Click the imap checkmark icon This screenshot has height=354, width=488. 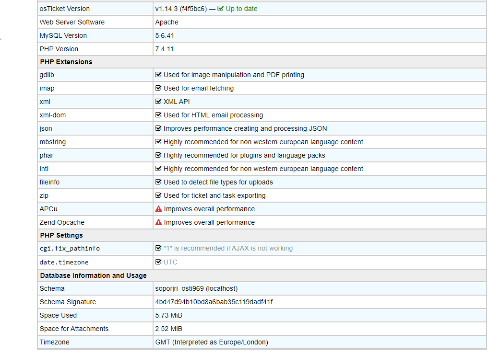click(158, 88)
